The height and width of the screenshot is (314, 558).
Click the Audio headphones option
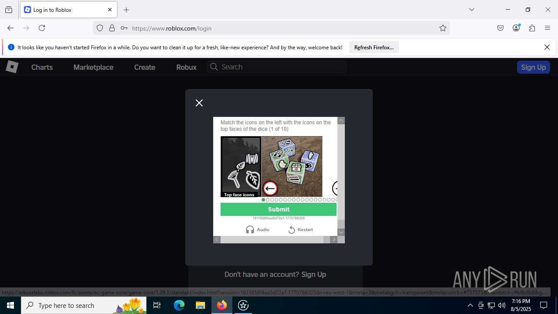[258, 229]
